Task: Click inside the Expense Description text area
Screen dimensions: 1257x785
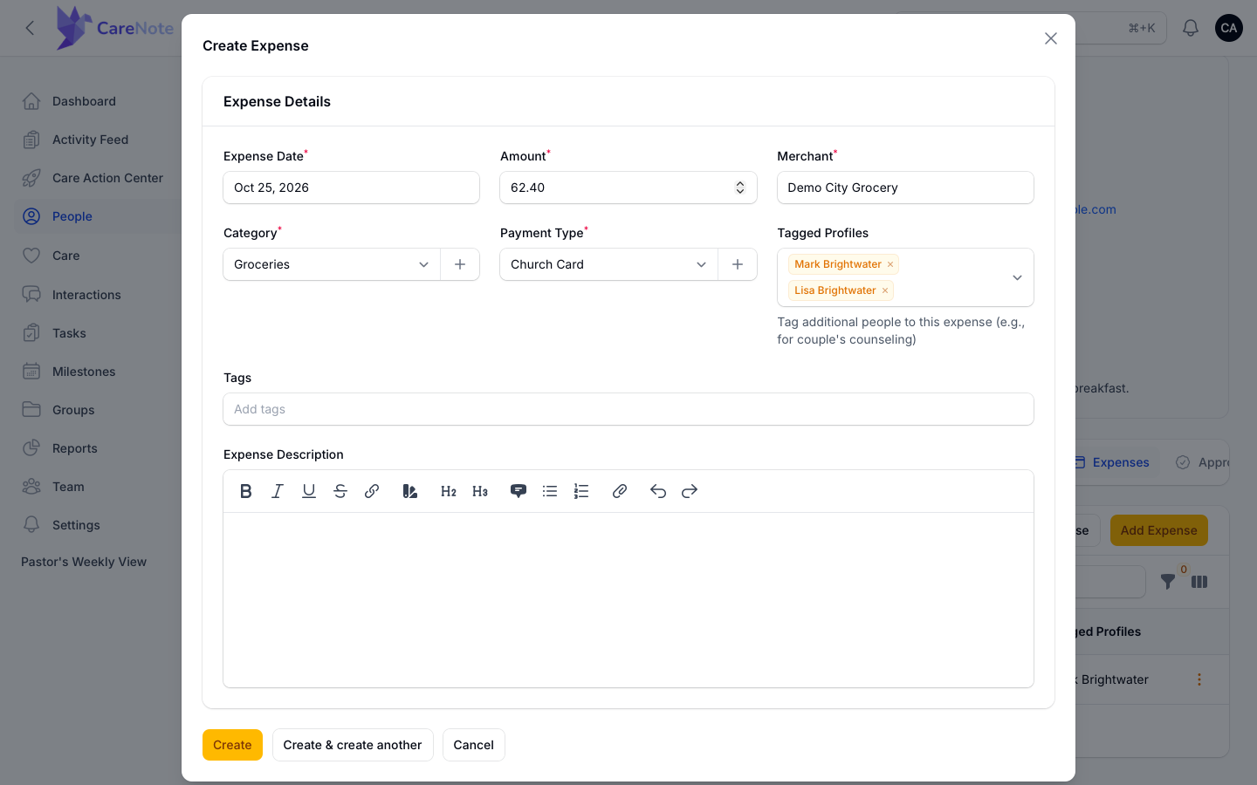Action: (x=628, y=600)
